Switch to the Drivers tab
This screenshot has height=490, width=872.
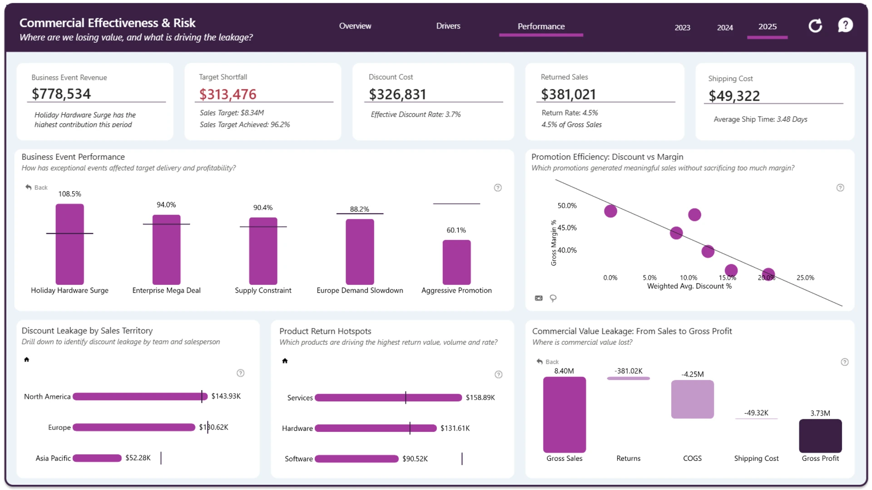click(x=448, y=26)
